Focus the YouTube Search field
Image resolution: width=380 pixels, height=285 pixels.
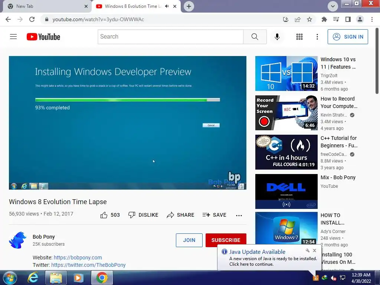click(x=170, y=37)
